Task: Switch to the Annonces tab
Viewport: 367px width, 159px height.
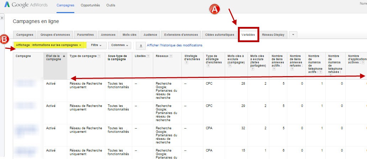Action: point(108,35)
